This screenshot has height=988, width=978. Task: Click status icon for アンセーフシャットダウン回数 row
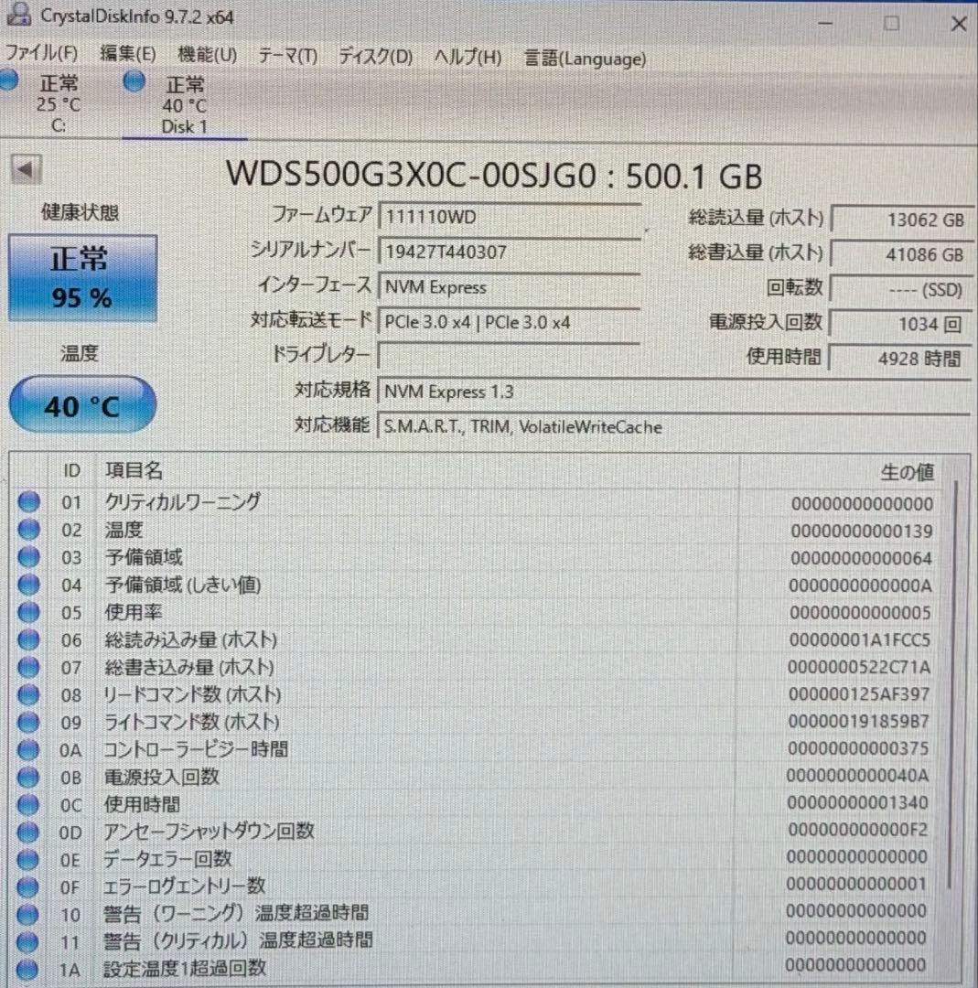tap(27, 832)
